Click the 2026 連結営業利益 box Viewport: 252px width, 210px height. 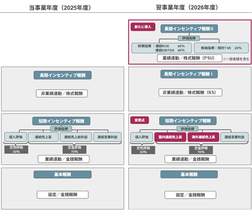tap(234, 137)
